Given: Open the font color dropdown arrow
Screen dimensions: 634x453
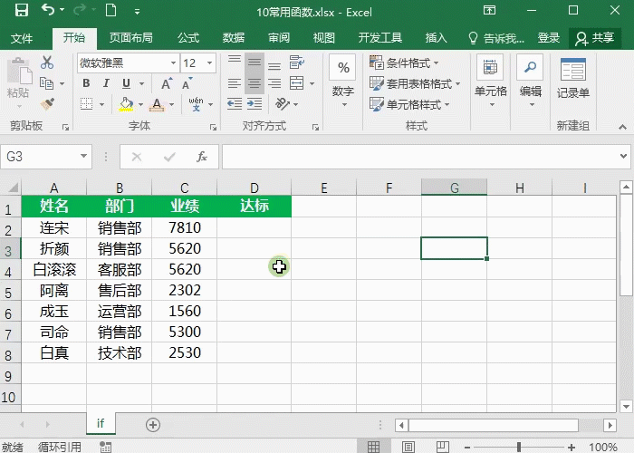Looking at the screenshot, I should [172, 105].
